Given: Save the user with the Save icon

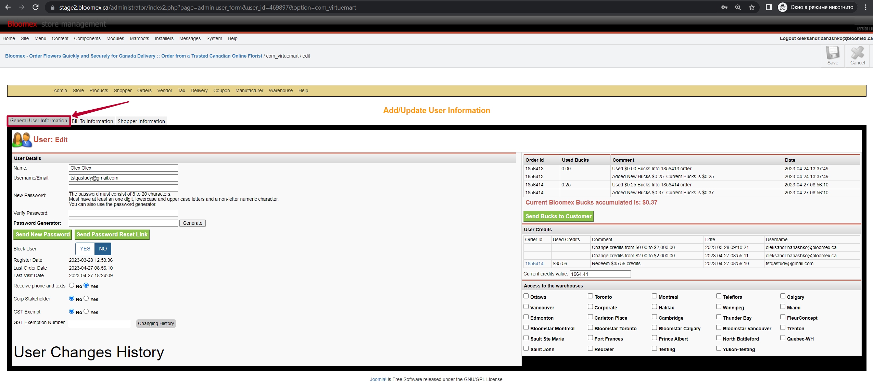Looking at the screenshot, I should 833,56.
